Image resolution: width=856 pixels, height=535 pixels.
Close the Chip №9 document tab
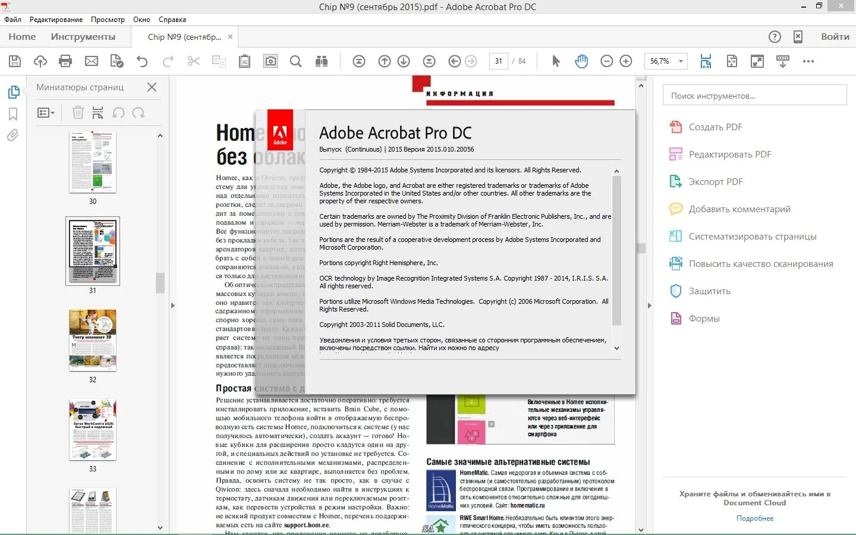[231, 36]
